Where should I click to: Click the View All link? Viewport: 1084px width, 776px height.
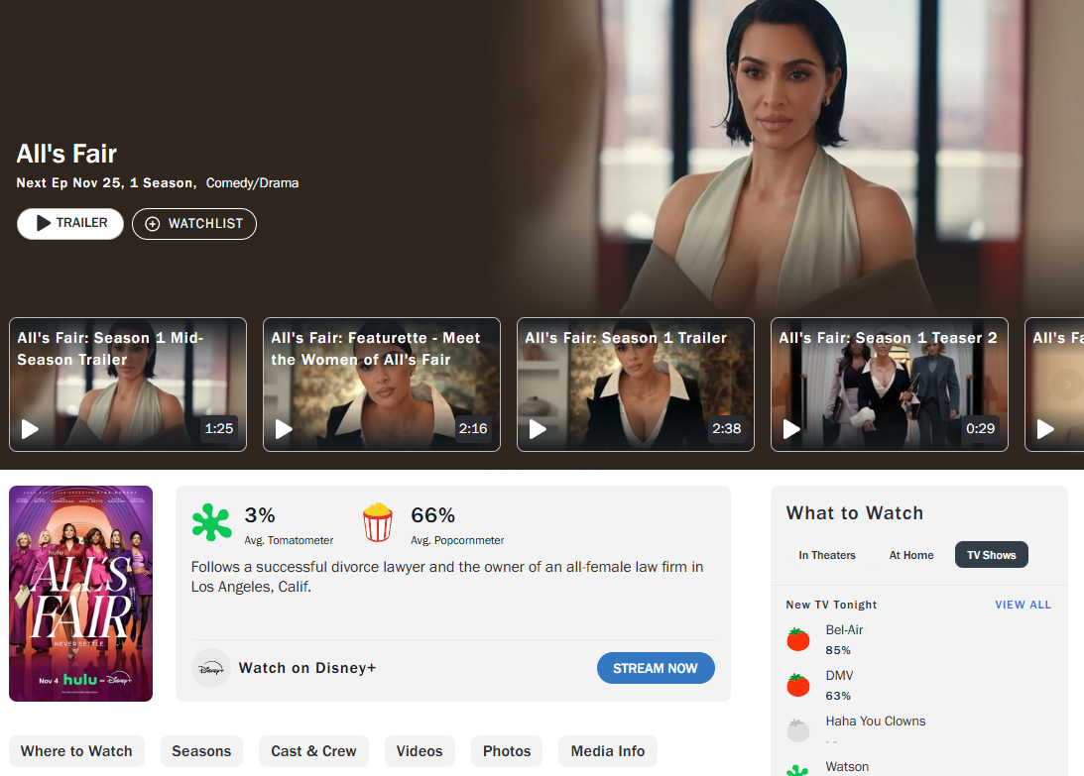click(x=1023, y=605)
